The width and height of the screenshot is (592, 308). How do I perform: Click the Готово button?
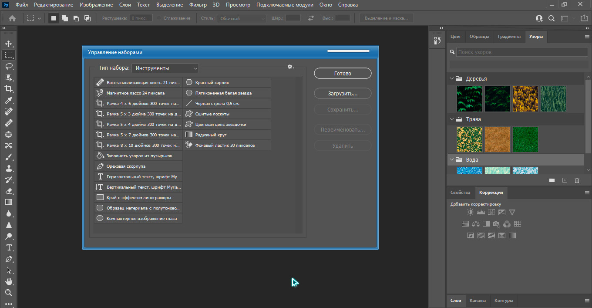pos(343,74)
